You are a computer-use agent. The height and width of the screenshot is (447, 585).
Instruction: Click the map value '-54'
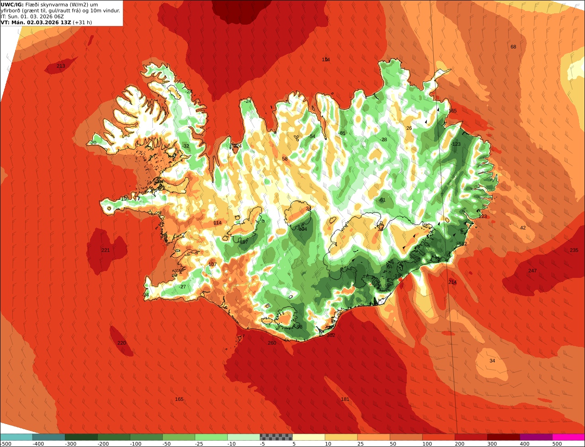tap(312, 137)
